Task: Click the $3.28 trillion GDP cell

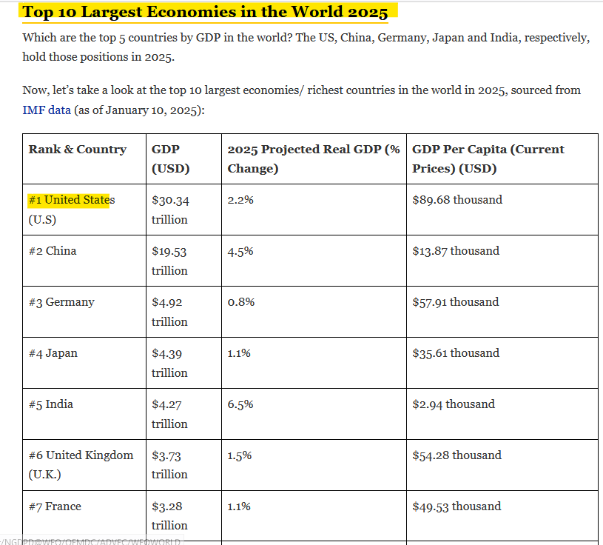Action: coord(183,515)
